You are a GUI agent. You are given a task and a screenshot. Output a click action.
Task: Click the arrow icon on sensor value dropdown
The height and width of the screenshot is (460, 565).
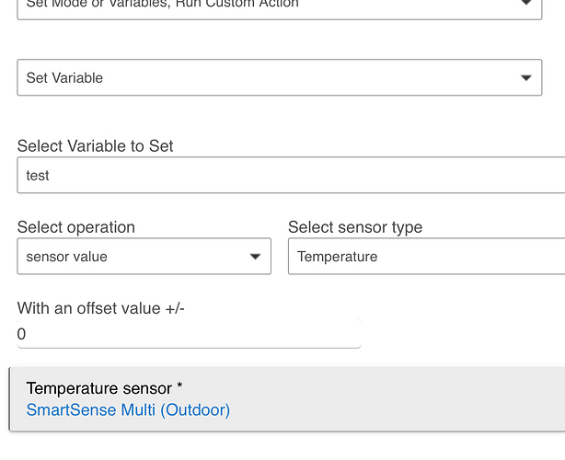point(255,257)
